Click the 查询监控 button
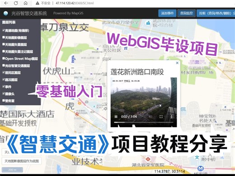235x176 pixels. pos(187,13)
